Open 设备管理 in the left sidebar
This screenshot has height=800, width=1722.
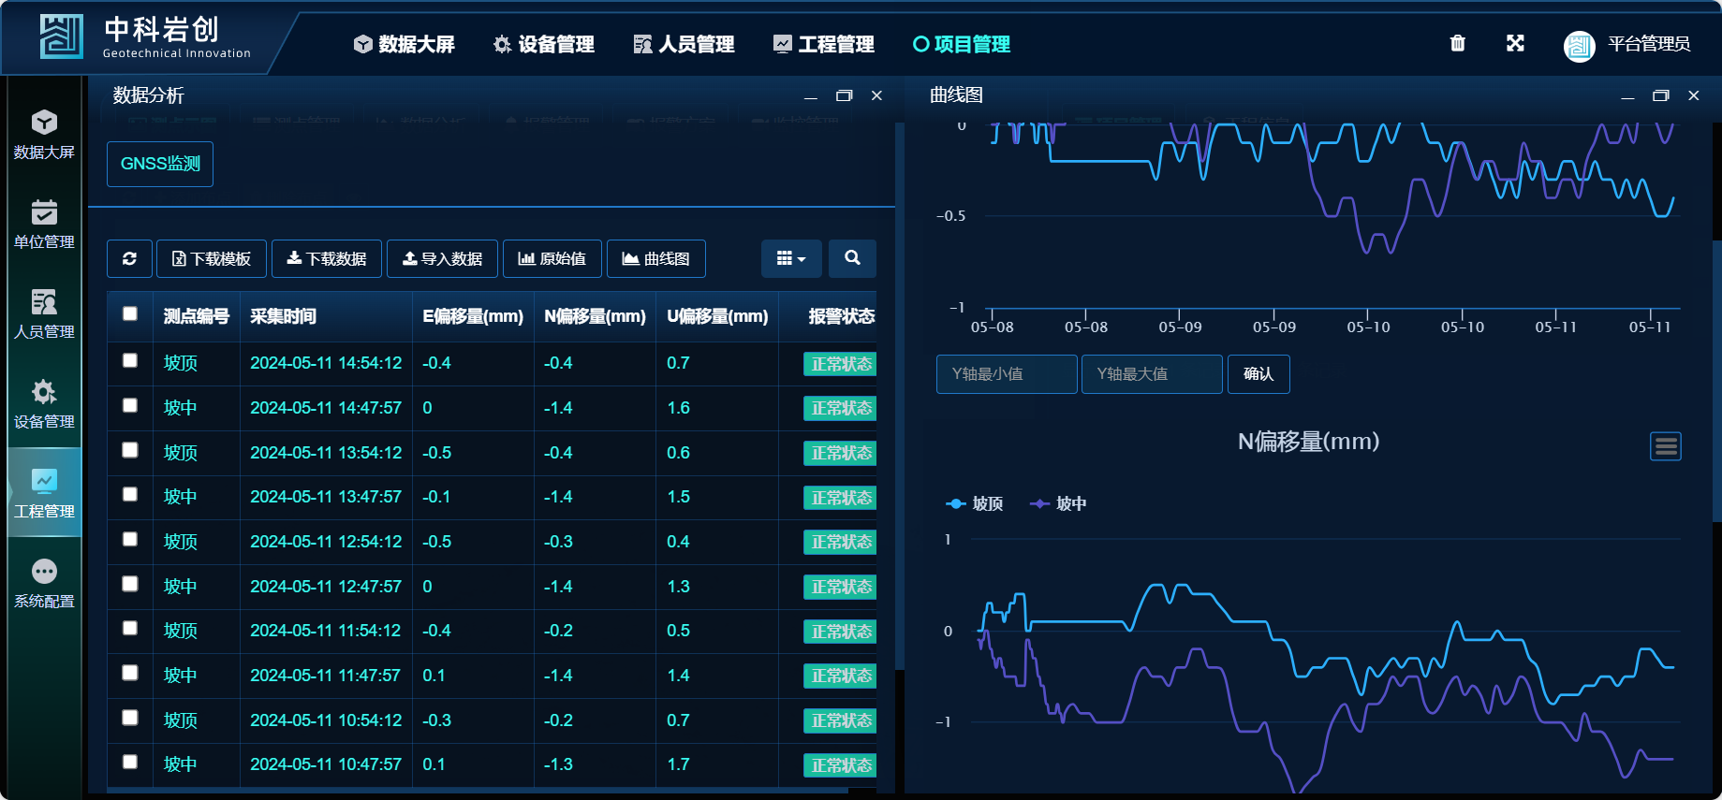tap(44, 403)
